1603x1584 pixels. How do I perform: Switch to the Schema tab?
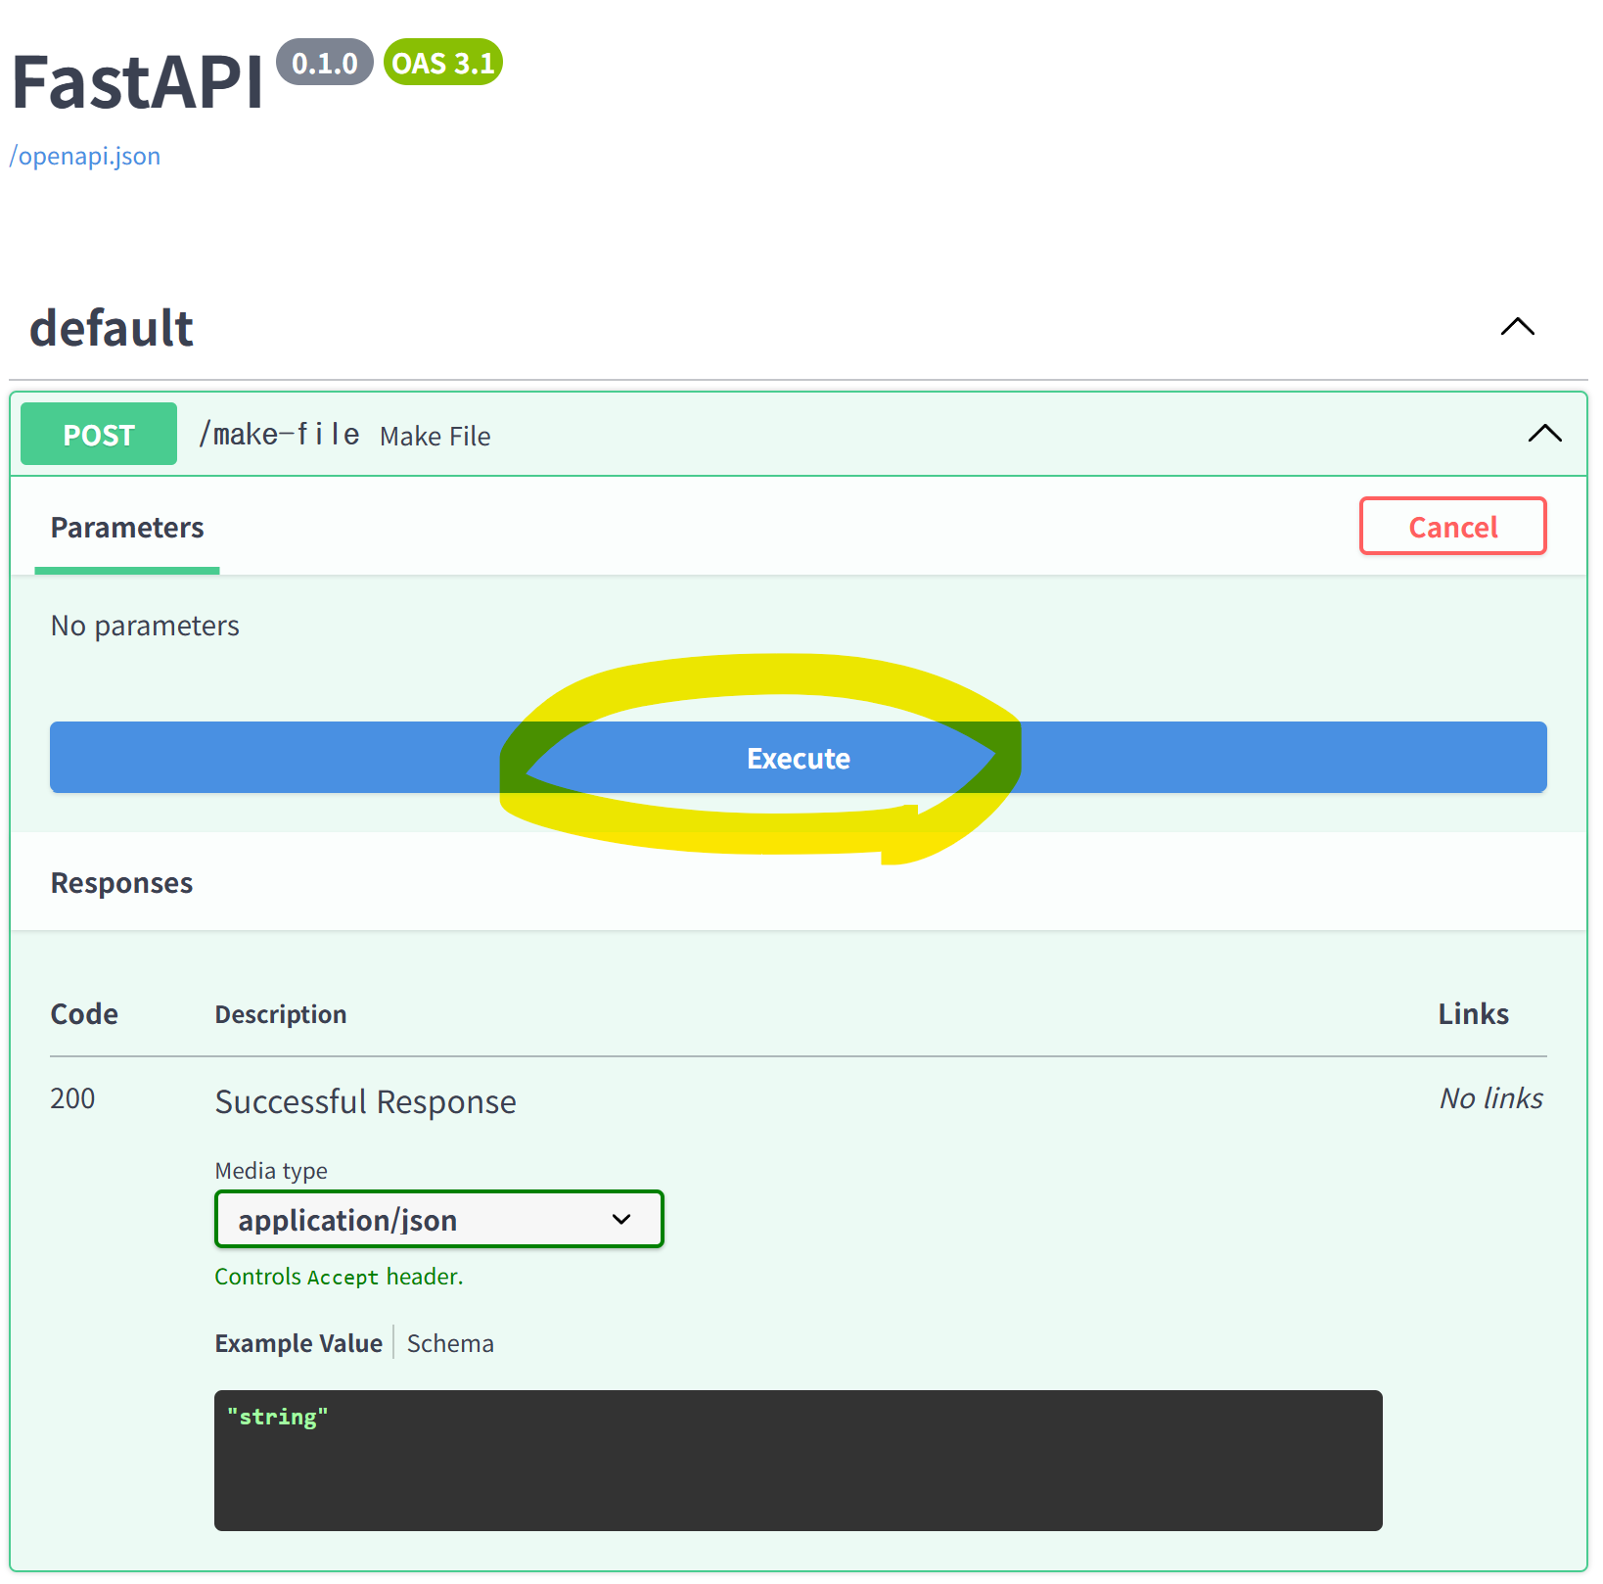pos(450,1343)
